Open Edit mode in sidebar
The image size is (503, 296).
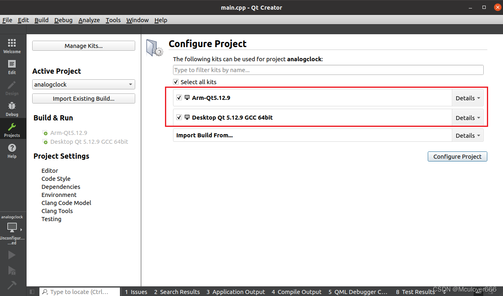coord(12,67)
